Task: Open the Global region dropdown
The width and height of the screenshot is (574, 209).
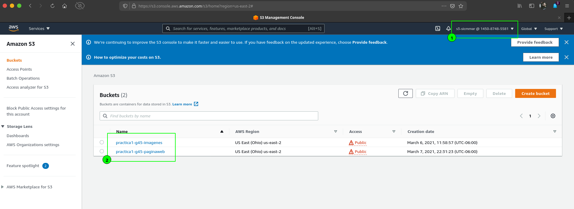Action: coord(529,29)
